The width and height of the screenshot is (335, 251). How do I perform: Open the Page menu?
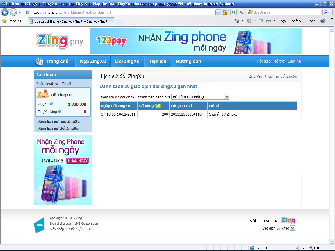[284, 21]
